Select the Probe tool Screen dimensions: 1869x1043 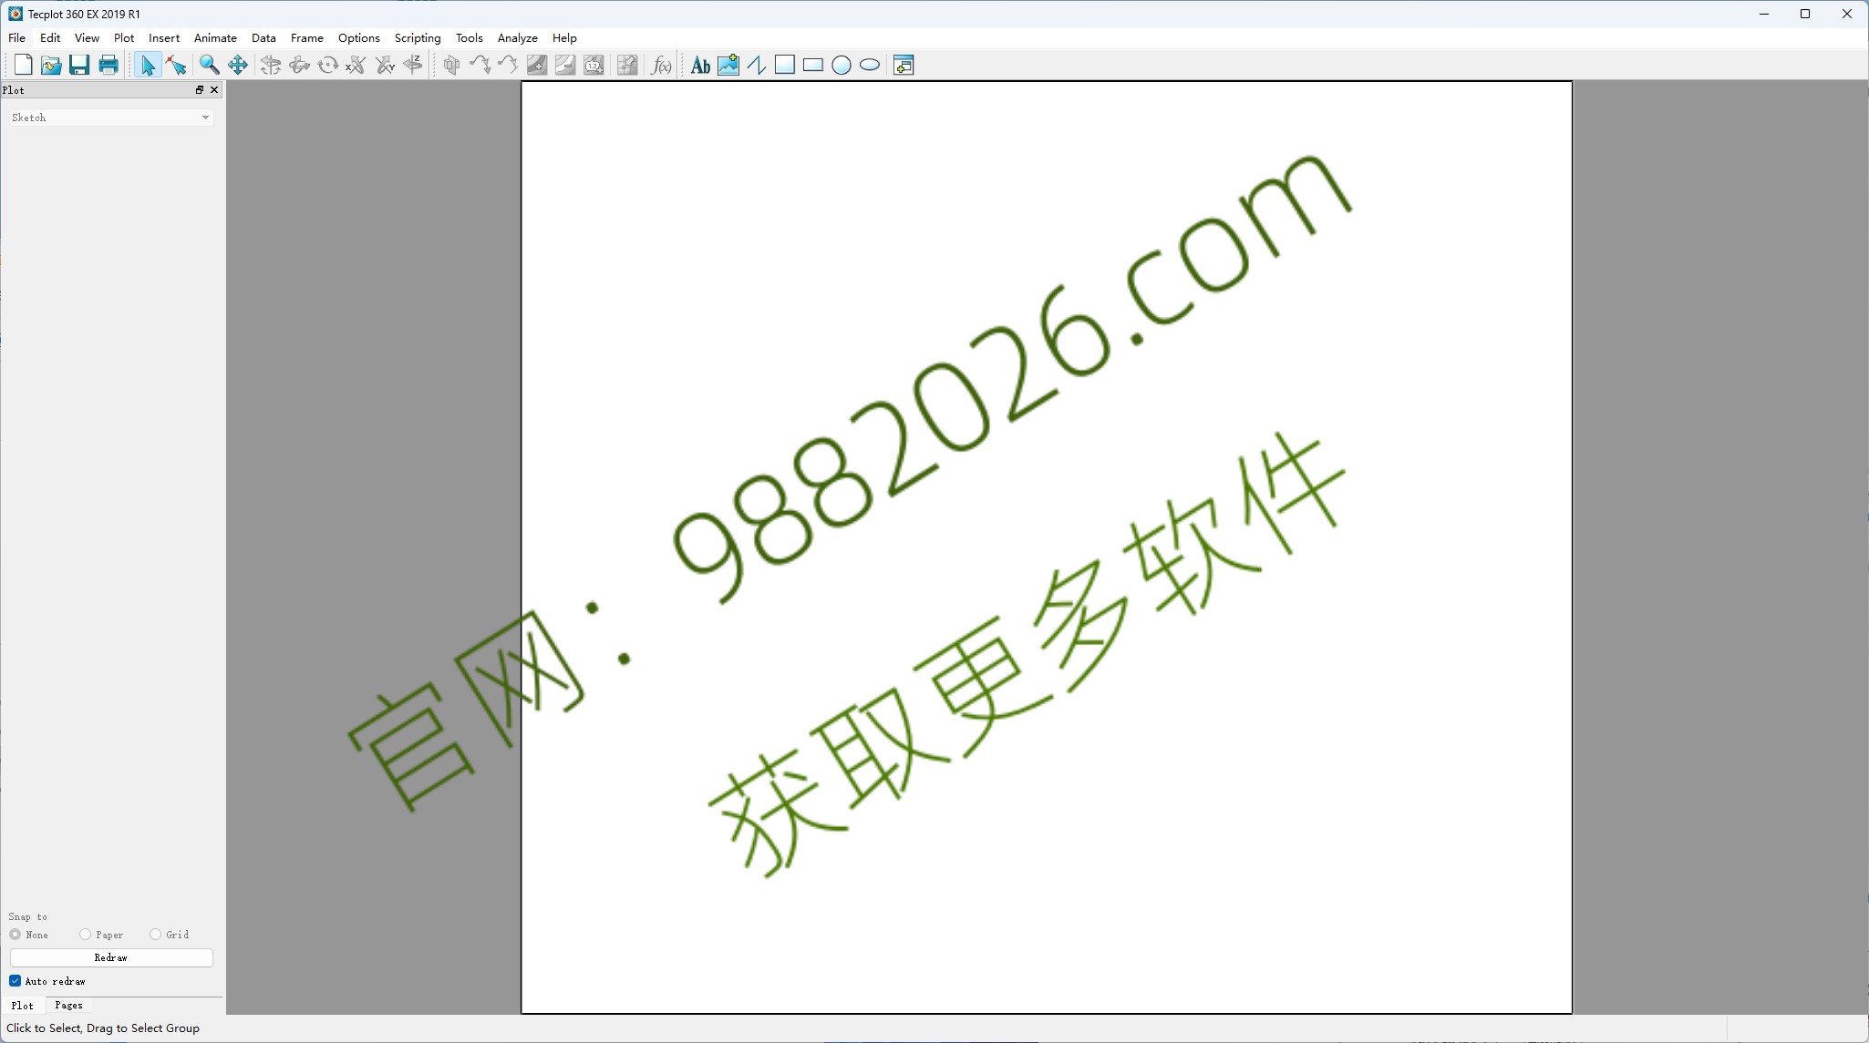point(627,65)
